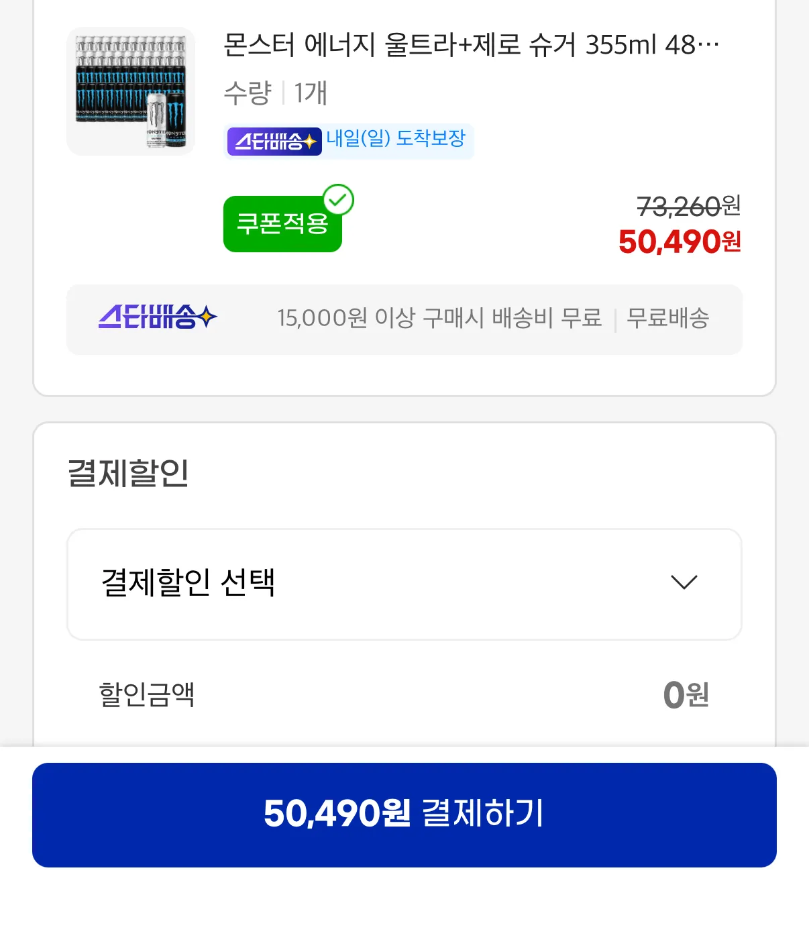The width and height of the screenshot is (809, 952).
Task: Tap the Monster Energy product thumbnail
Action: click(131, 91)
